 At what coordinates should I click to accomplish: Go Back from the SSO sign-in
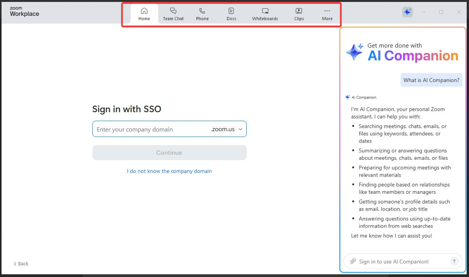click(x=21, y=263)
